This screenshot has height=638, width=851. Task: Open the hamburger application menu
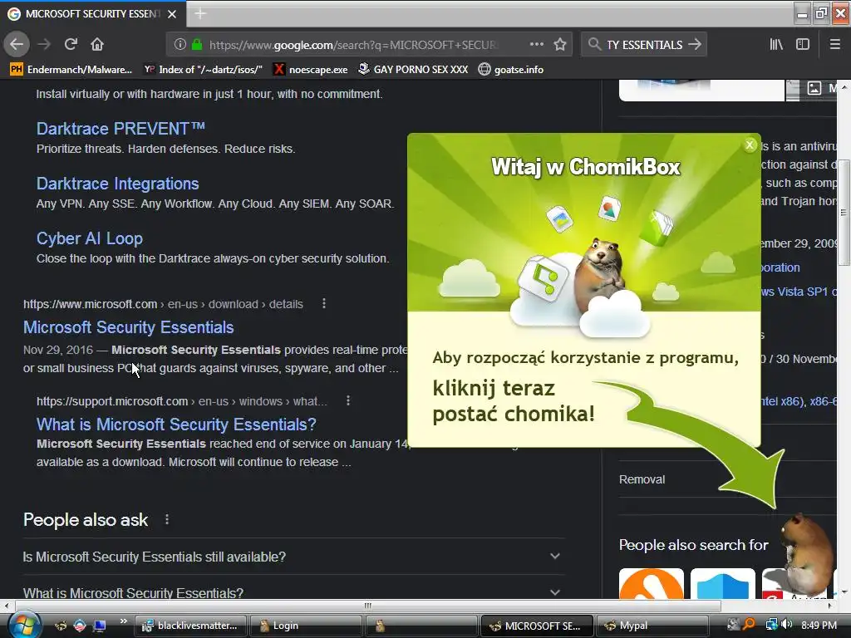point(834,44)
